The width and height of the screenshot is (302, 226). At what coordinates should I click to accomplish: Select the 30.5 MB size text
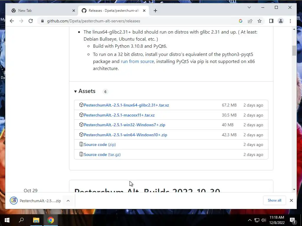tap(229, 115)
